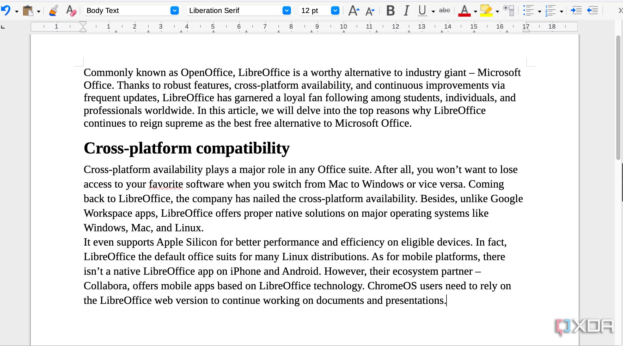This screenshot has height=346, width=623.
Task: Open the highlighting color dropdown
Action: pos(497,11)
